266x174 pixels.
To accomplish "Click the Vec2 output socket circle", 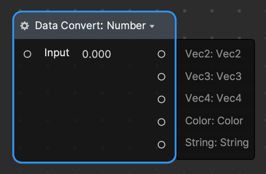I will [161, 54].
